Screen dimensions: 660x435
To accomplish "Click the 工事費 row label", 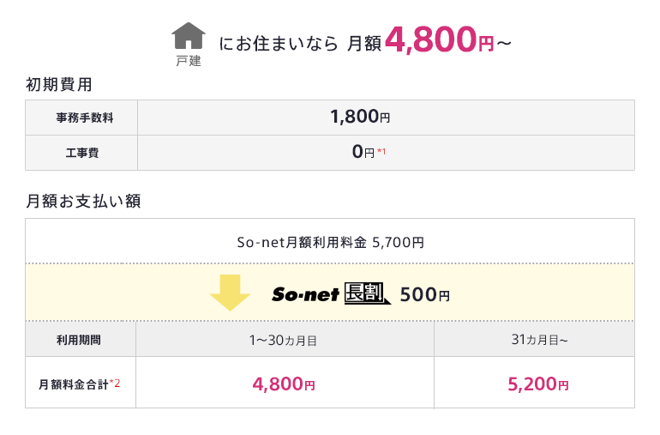I will [x=81, y=153].
